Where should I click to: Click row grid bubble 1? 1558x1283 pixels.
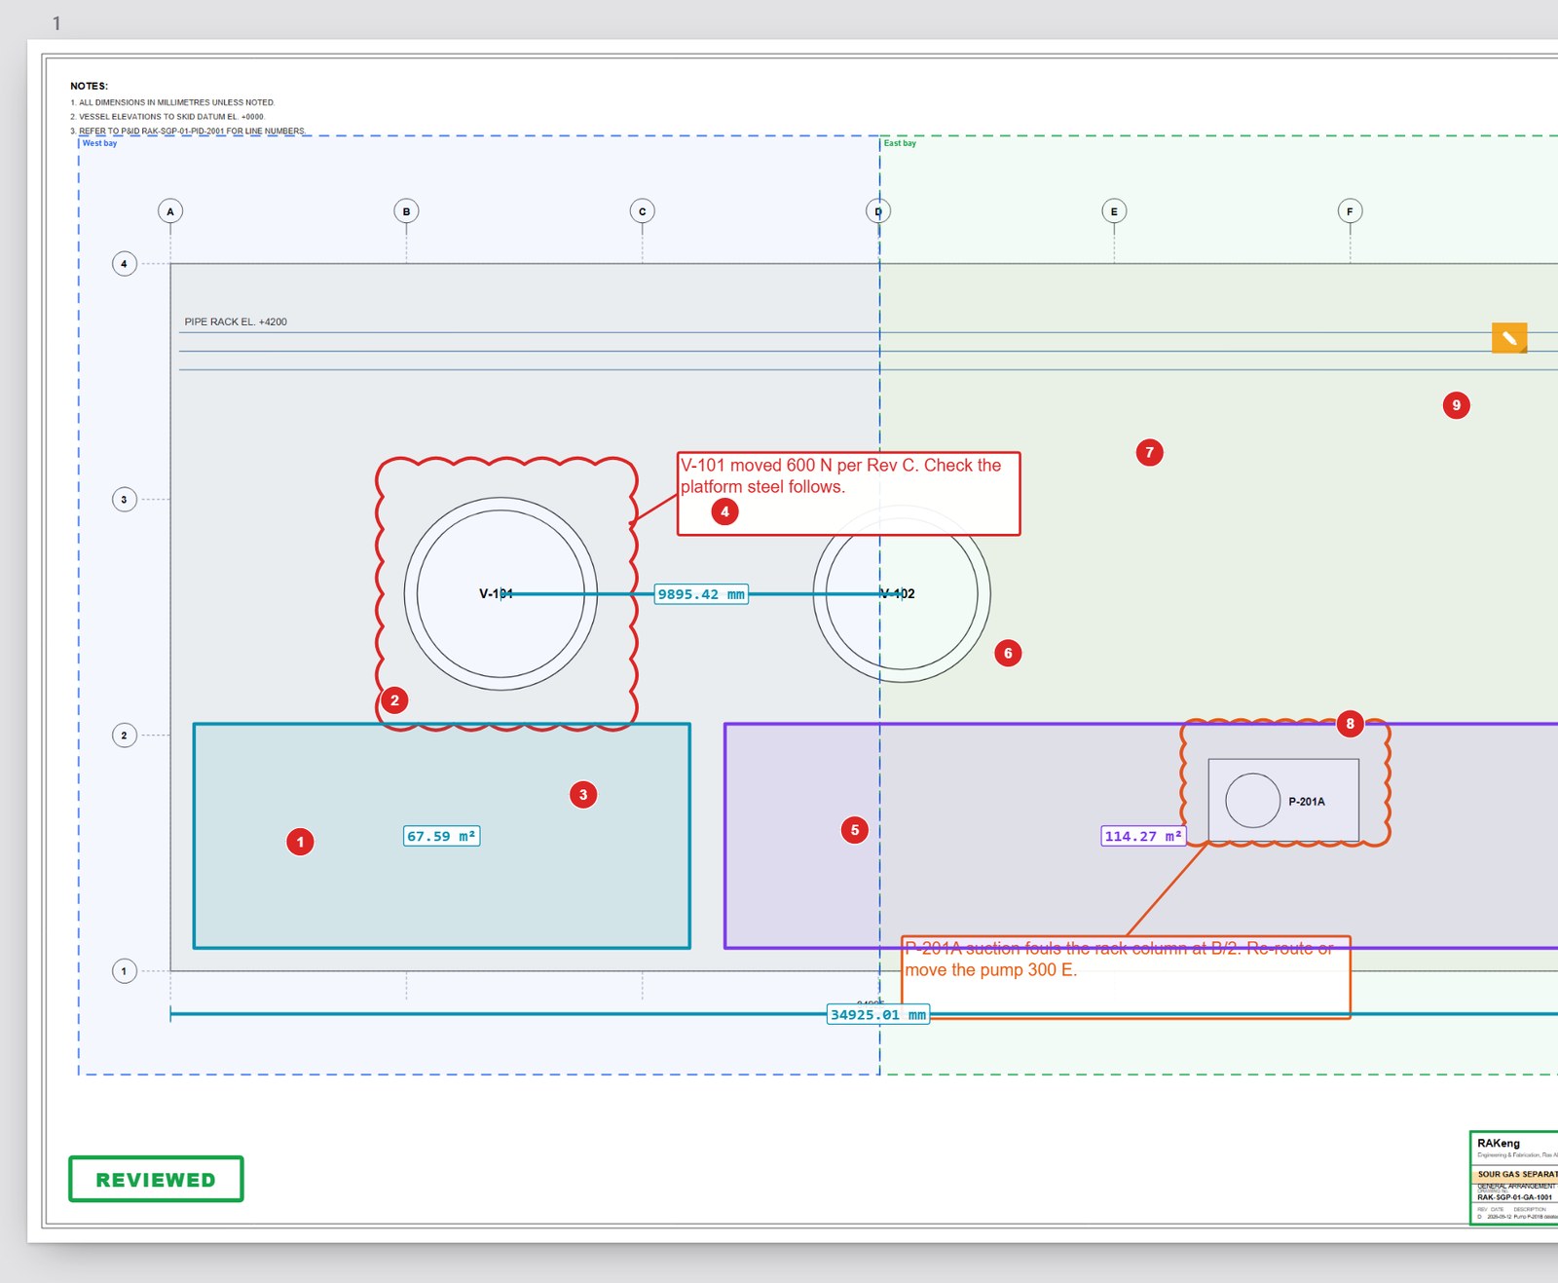tap(124, 971)
